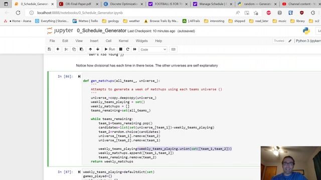Open the tab actions menu icon

[x=6, y=4]
